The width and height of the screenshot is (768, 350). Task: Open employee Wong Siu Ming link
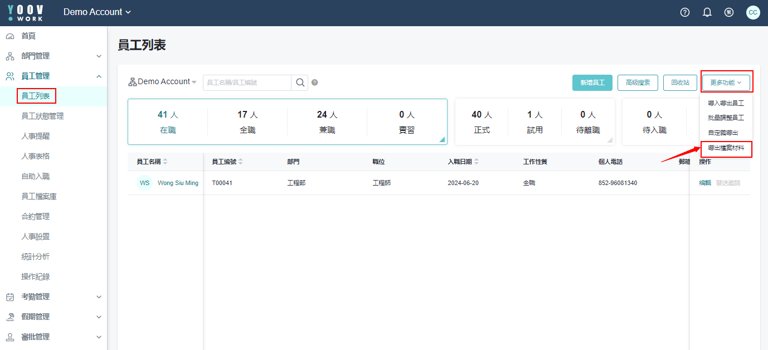[178, 183]
